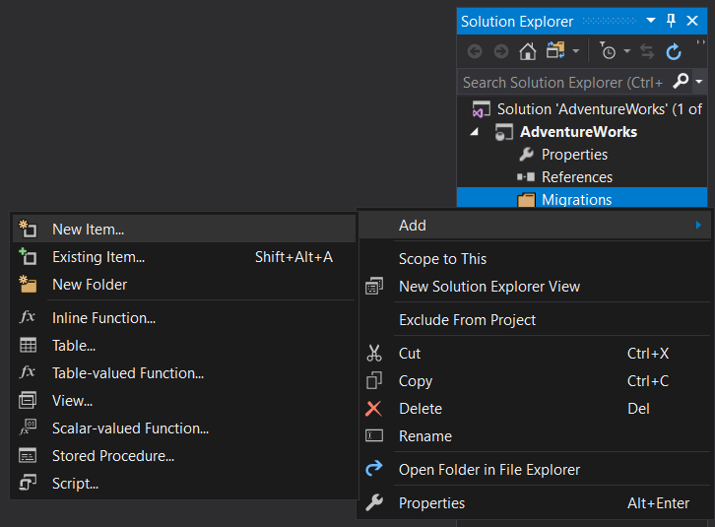Click the Open Folder in File Explorer arrow icon
This screenshot has width=715, height=527.
[374, 470]
